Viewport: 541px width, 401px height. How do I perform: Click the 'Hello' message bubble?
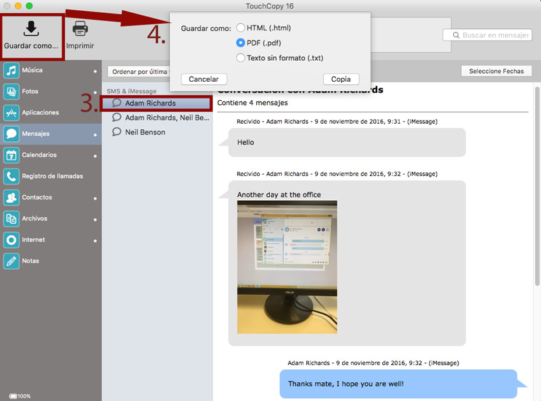[x=347, y=142]
